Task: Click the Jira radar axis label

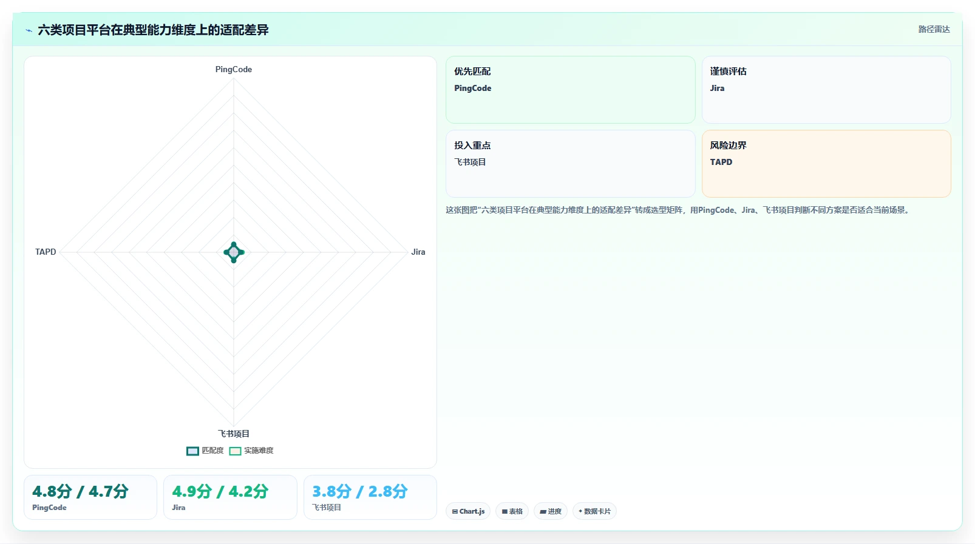Action: pos(418,252)
